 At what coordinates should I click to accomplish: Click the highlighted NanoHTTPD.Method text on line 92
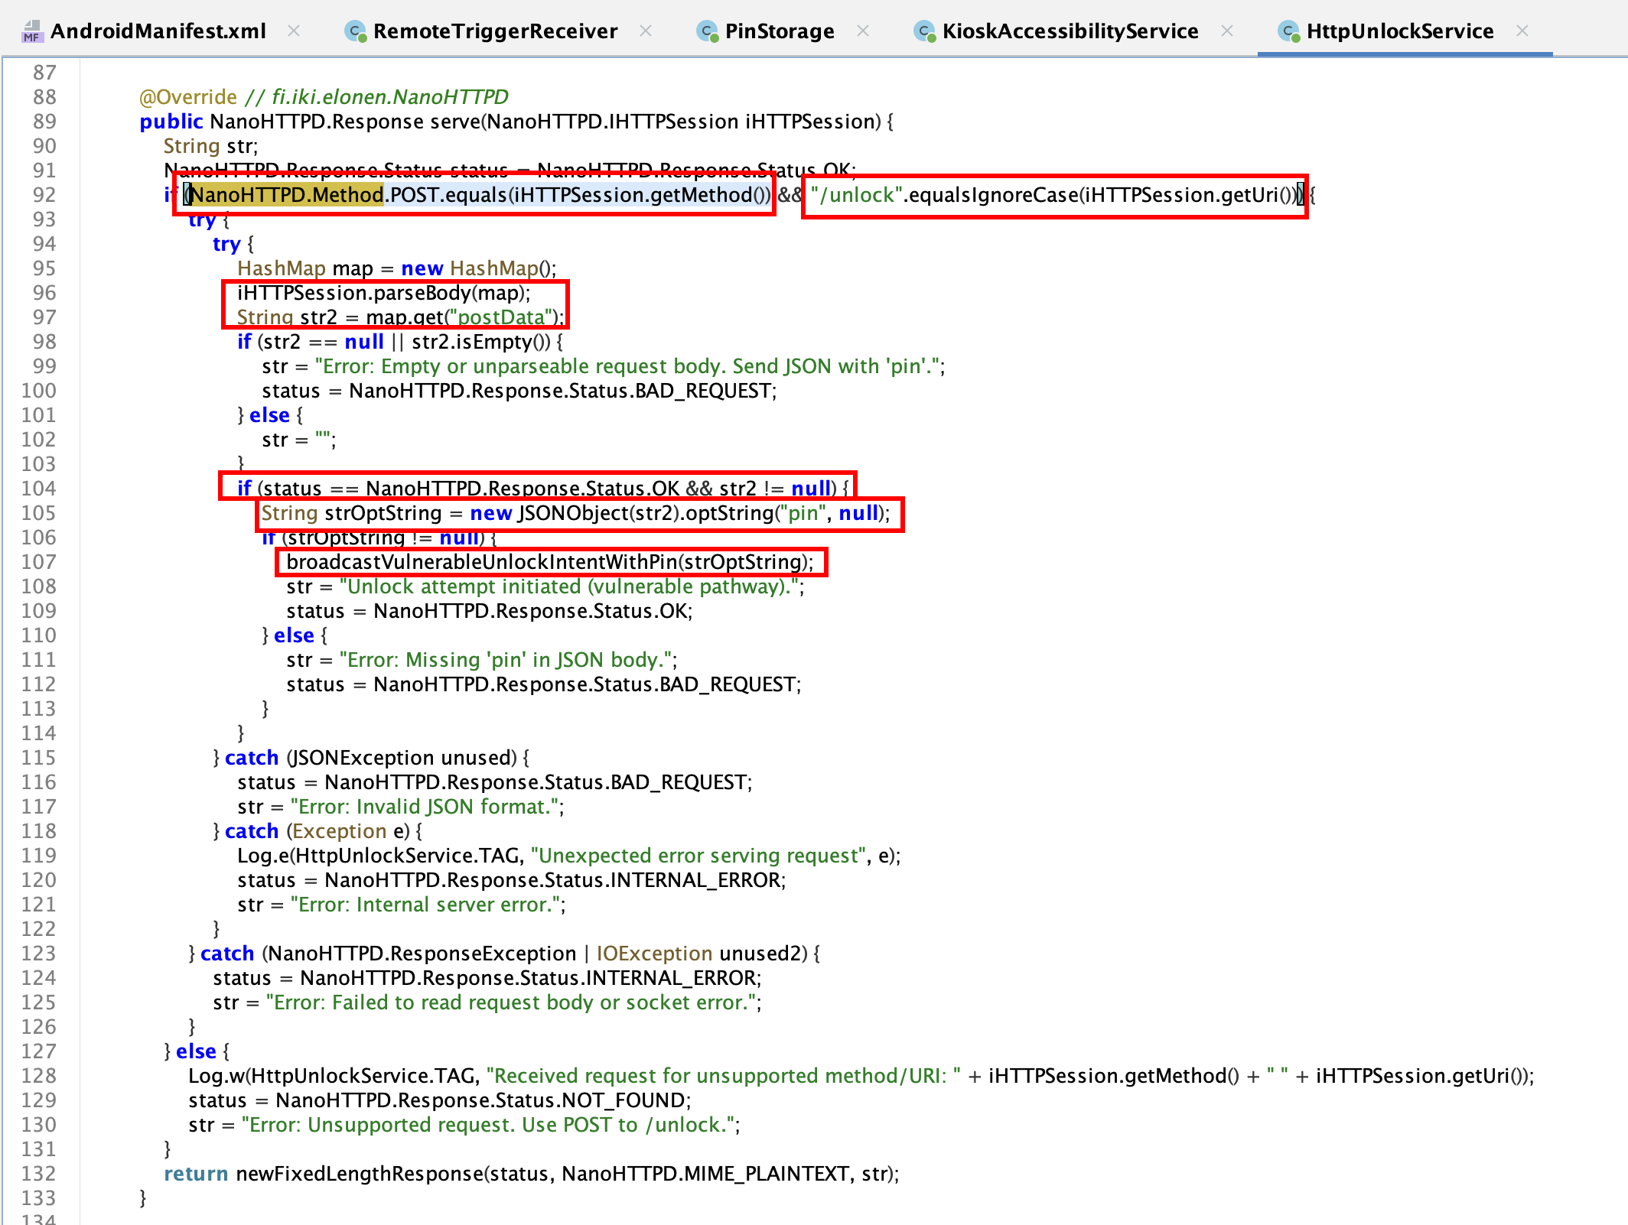287,195
